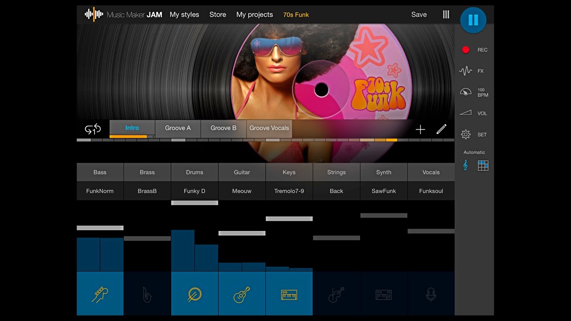Enable the saxophone brass instrument pad

147,293
